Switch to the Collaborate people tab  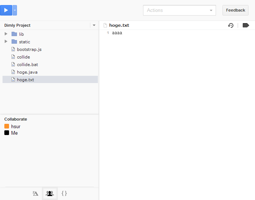(x=50, y=194)
